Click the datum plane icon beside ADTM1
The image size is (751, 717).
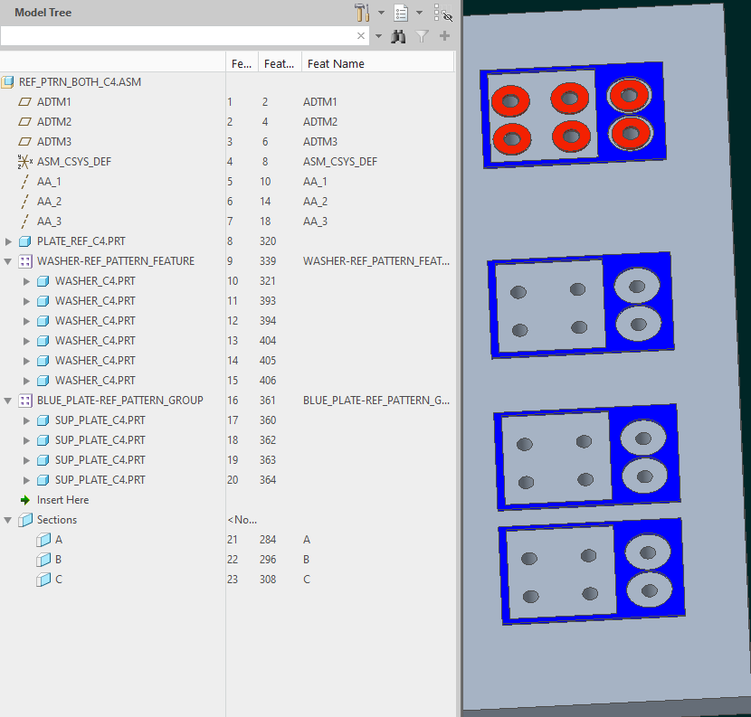pyautogui.click(x=24, y=101)
